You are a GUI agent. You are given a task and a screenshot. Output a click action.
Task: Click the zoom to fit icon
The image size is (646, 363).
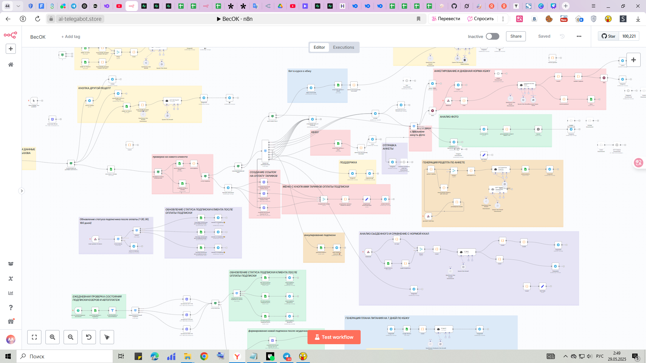point(34,337)
